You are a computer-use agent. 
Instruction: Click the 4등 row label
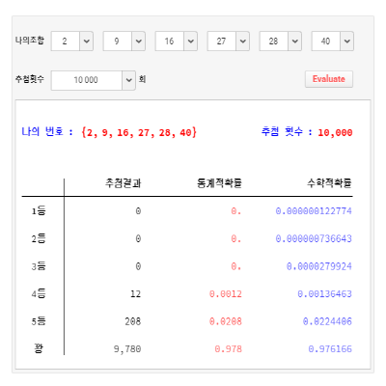coord(39,293)
